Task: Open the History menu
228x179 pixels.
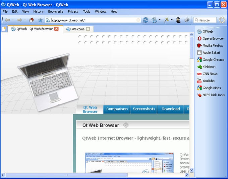Action: (38, 11)
